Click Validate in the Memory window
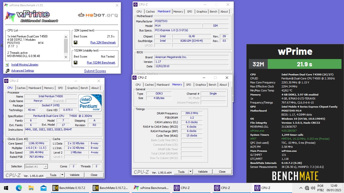344x193 pixels. [x=203, y=172]
